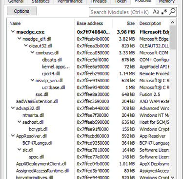This screenshot has width=183, height=179.
Task: Click the App Resolver description
Action: pyautogui.click(x=152, y=136)
